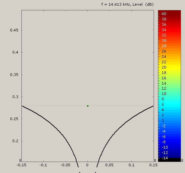Click the y-axis label 0.3
This screenshot has width=185, height=173.
15,97
